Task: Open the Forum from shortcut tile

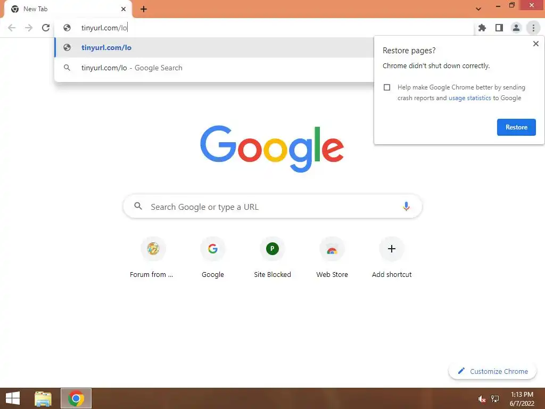Action: point(153,258)
